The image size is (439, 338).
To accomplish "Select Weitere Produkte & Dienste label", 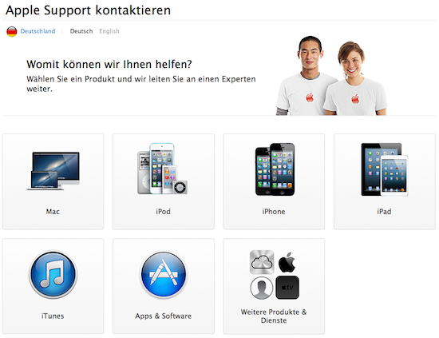I will click(x=274, y=316).
